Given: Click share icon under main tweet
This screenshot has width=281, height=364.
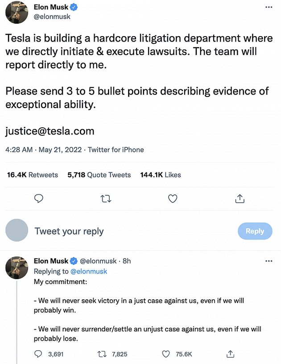Looking at the screenshot, I should (239, 198).
